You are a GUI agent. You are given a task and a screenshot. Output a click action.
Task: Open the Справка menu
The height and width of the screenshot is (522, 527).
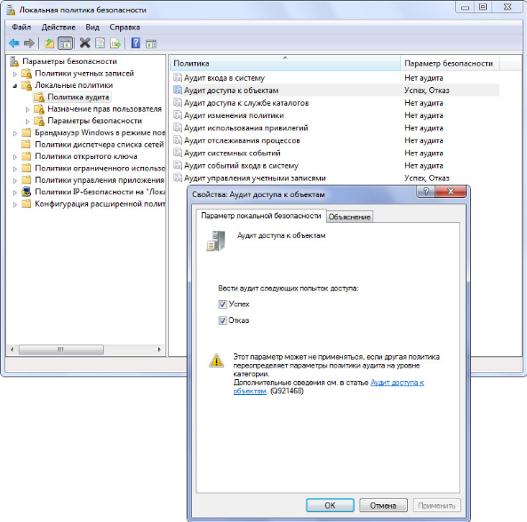coord(124,28)
